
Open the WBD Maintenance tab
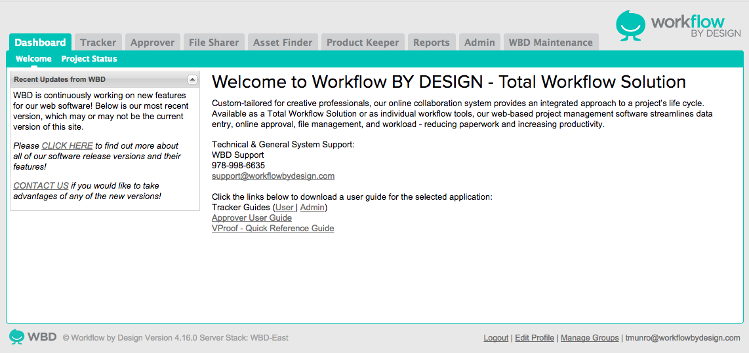(x=551, y=42)
